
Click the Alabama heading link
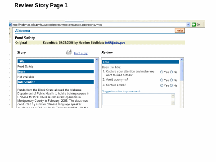[x=22, y=31]
